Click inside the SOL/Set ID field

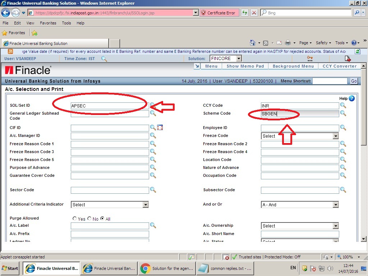pos(110,105)
